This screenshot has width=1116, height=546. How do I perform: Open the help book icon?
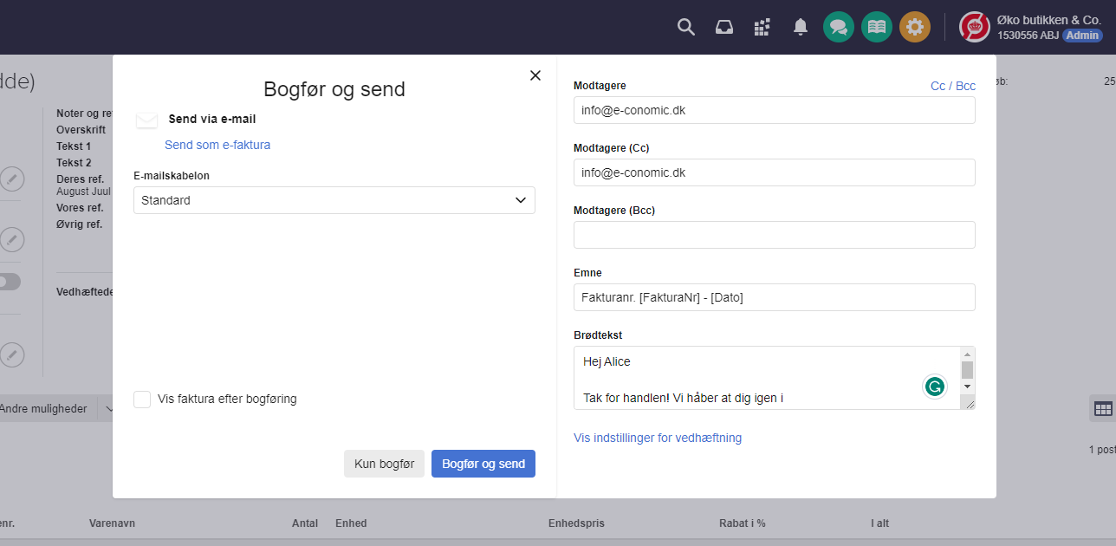876,27
